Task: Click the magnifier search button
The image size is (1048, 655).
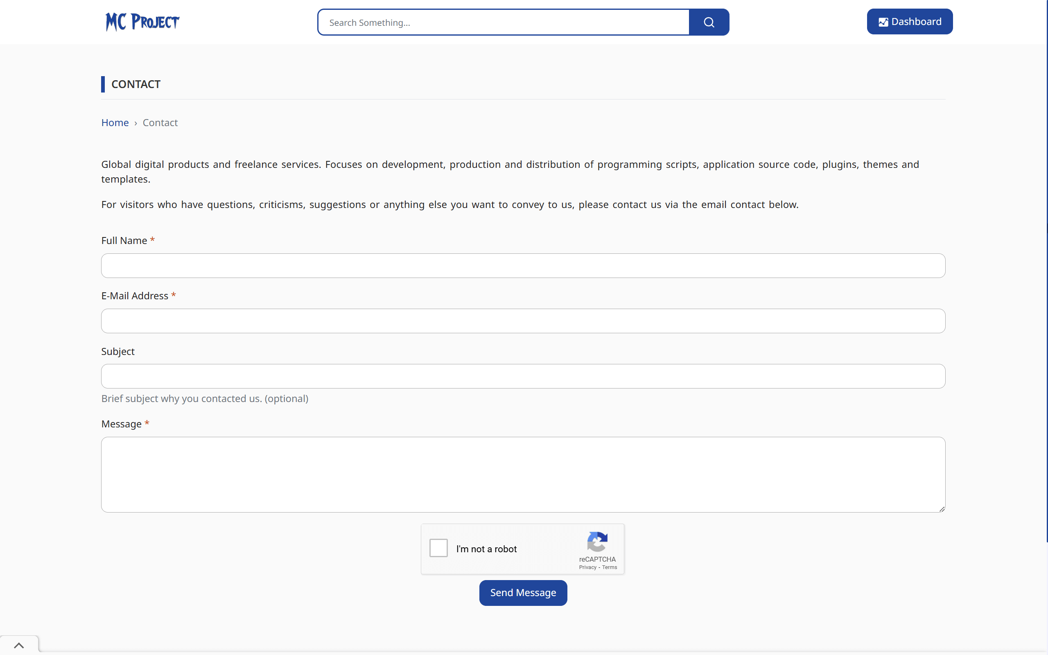Action: pyautogui.click(x=709, y=22)
